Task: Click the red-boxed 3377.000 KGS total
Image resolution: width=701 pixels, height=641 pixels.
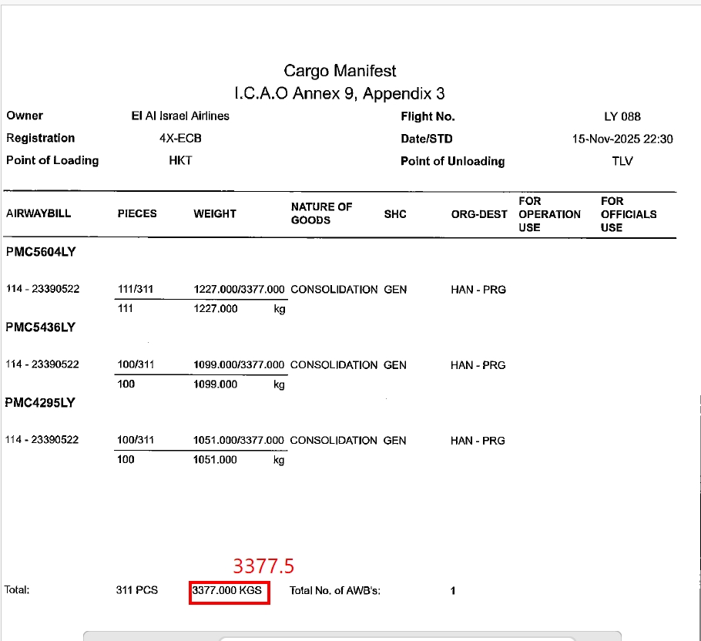Action: tap(229, 591)
